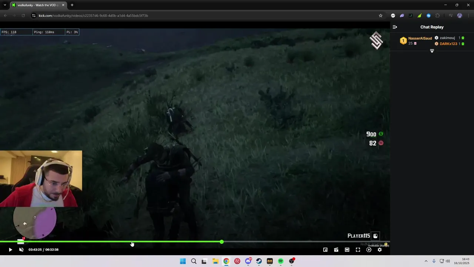
Task: Open OBS Studio from the taskbar
Action: click(292, 261)
